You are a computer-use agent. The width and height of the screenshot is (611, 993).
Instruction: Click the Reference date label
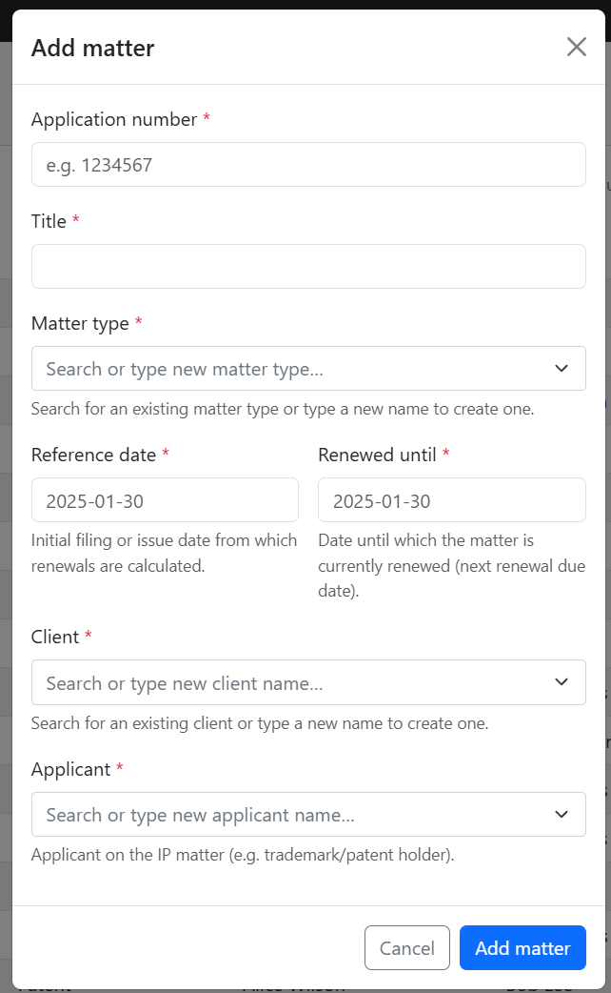pos(93,456)
